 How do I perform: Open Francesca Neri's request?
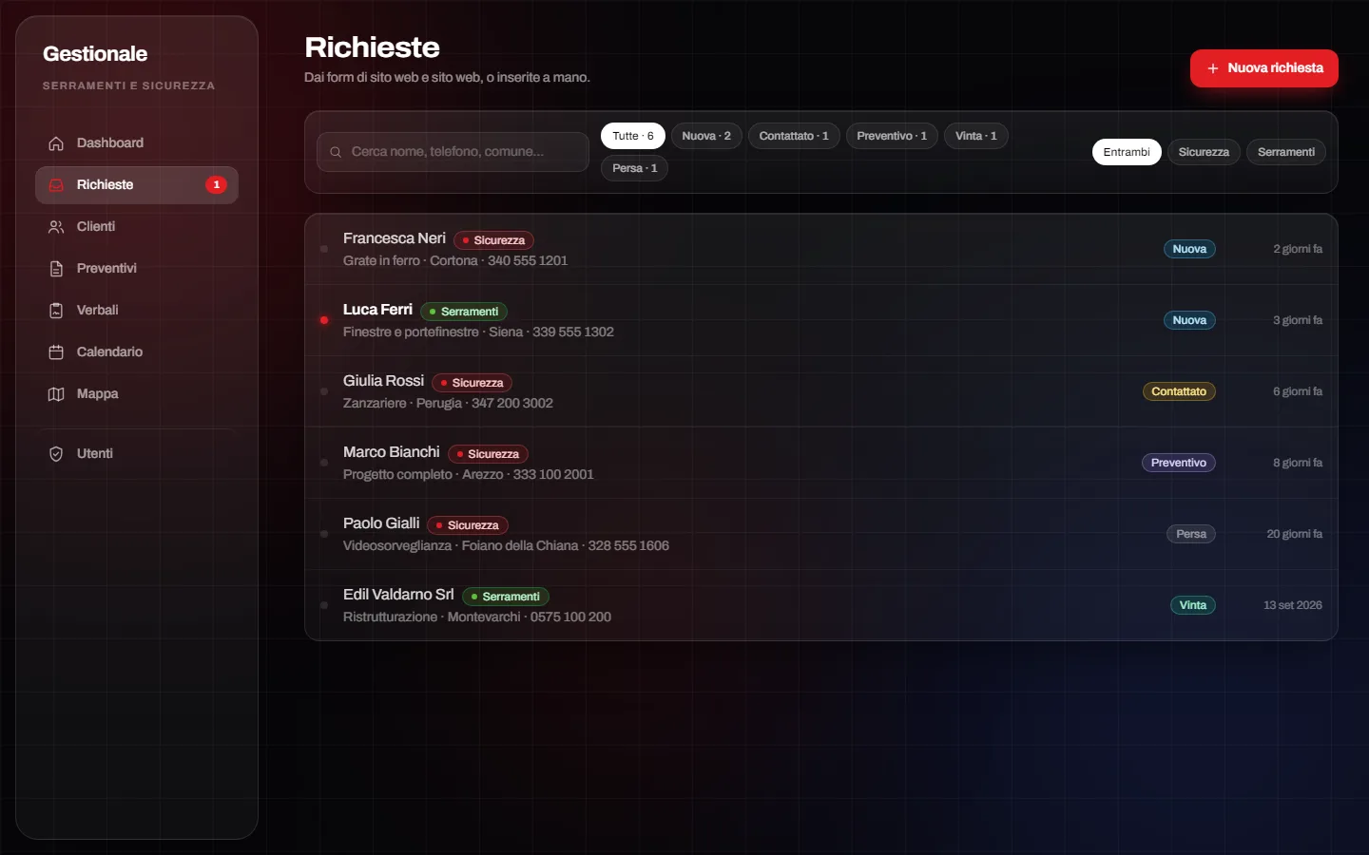point(821,249)
